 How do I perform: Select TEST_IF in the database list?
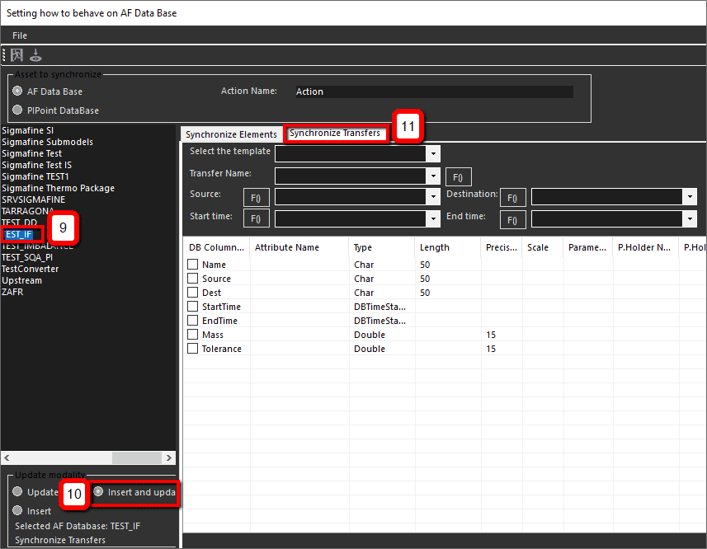pyautogui.click(x=18, y=234)
